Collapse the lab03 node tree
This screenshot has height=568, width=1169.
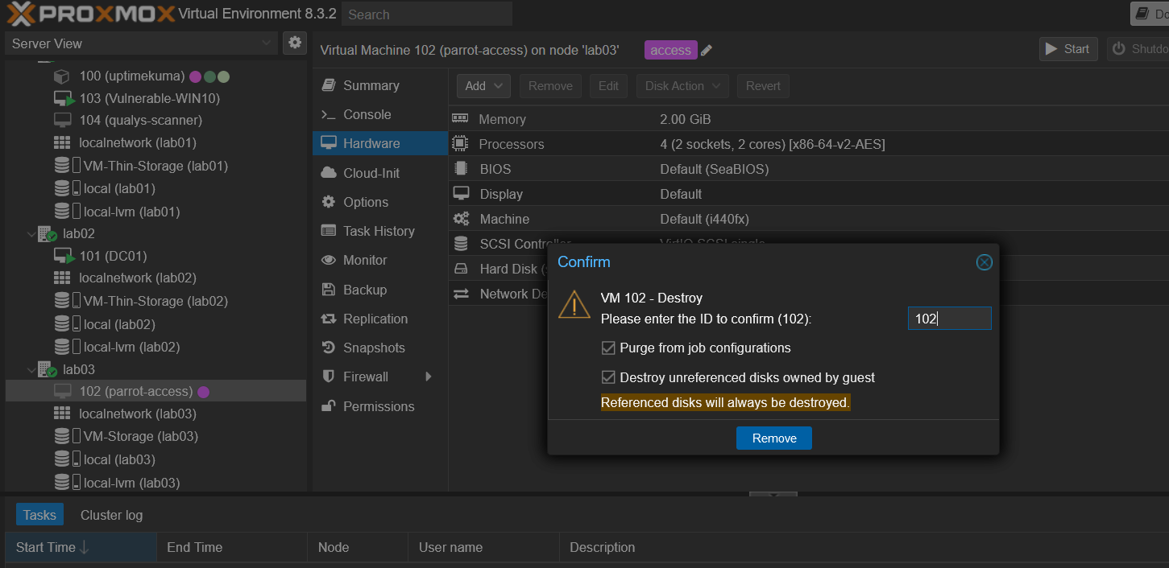coord(31,370)
